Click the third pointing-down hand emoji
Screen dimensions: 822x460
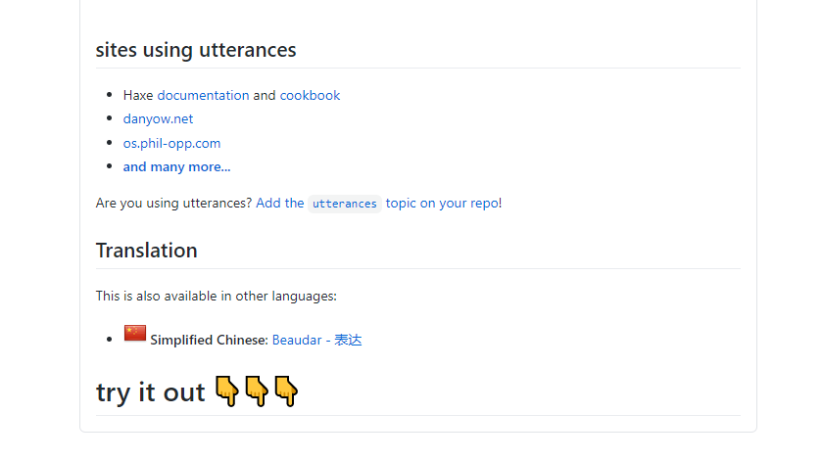[286, 391]
